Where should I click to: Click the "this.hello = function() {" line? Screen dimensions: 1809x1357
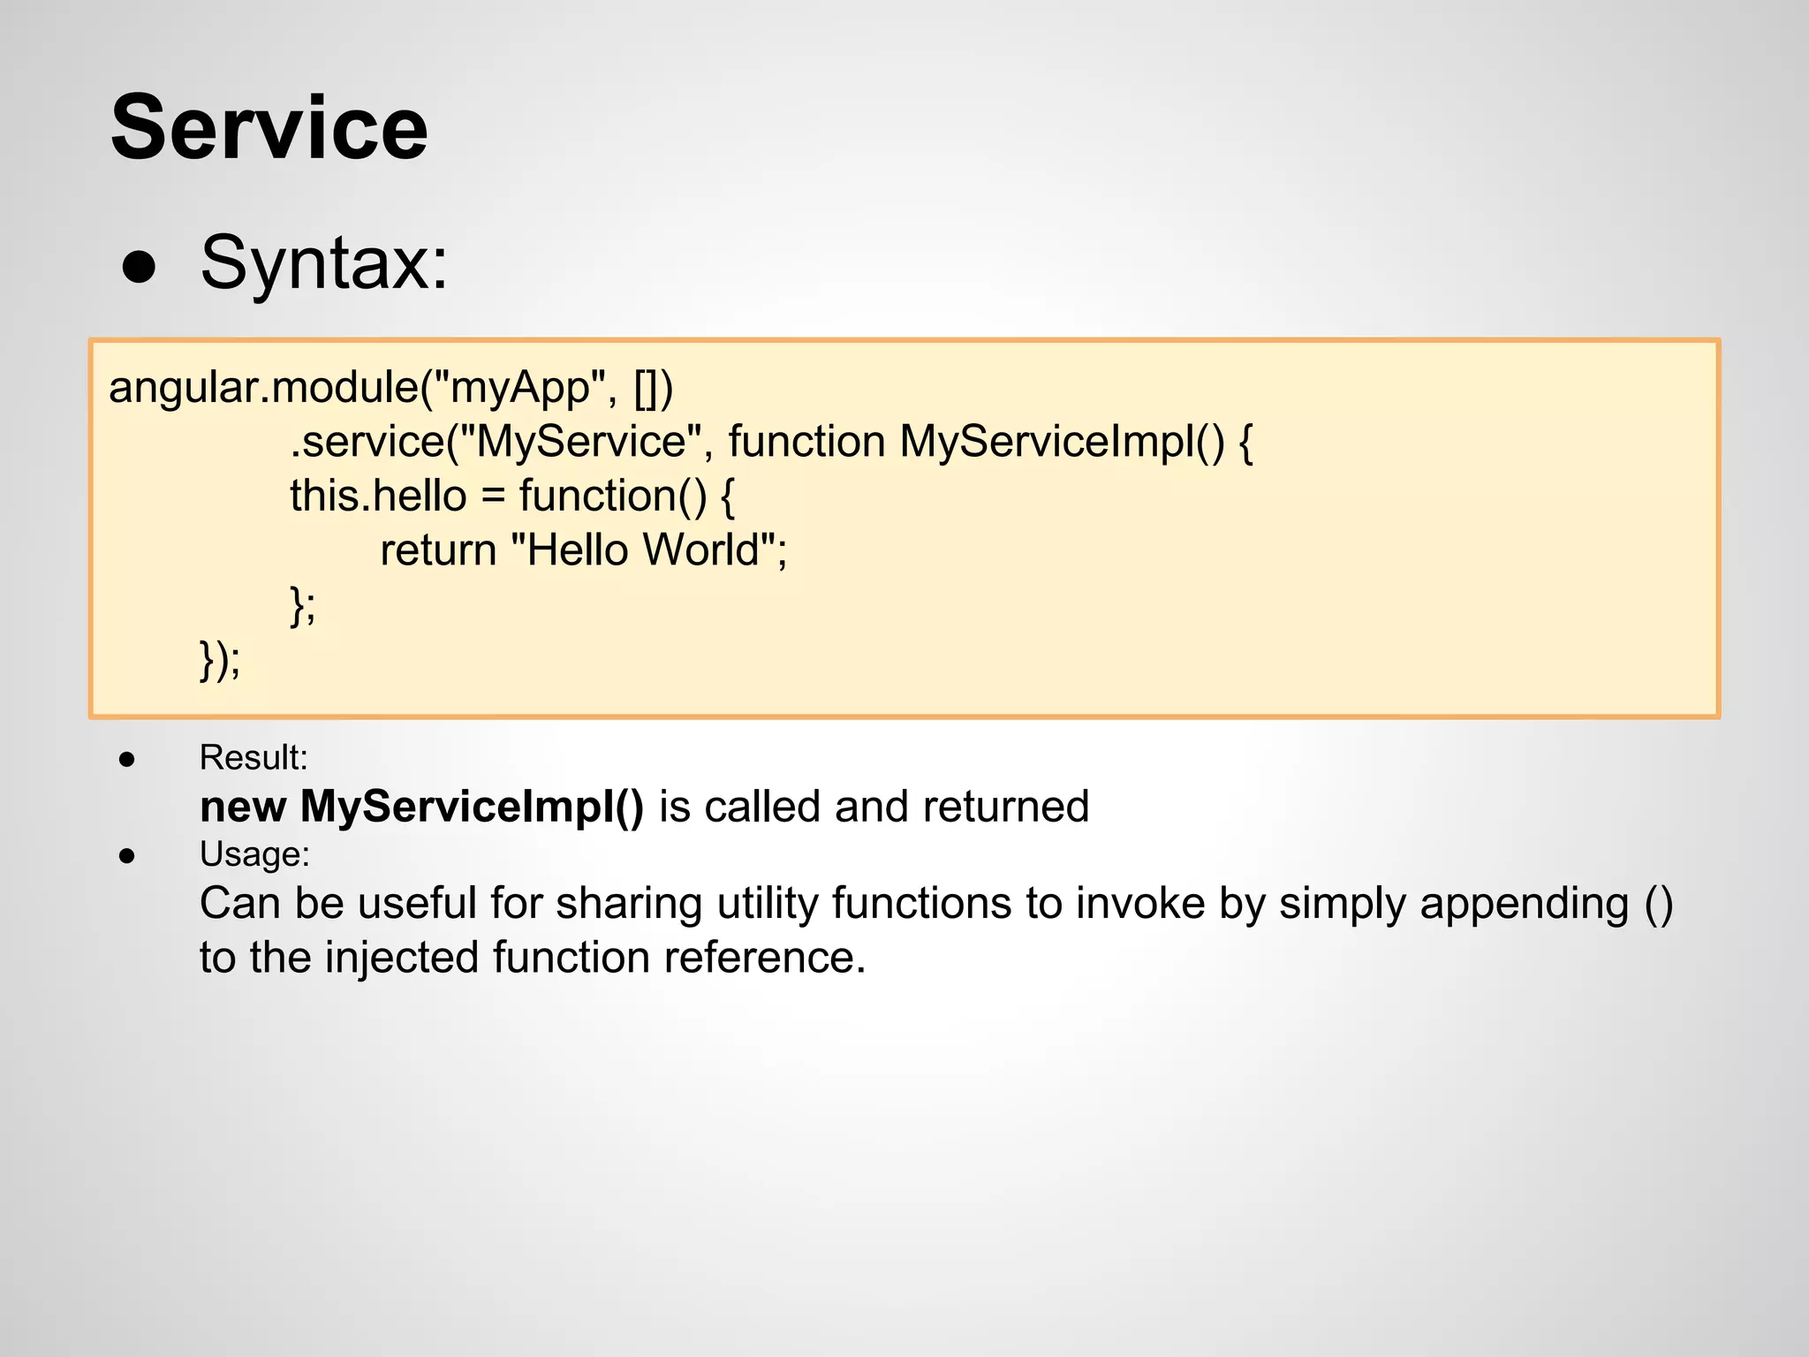click(512, 497)
